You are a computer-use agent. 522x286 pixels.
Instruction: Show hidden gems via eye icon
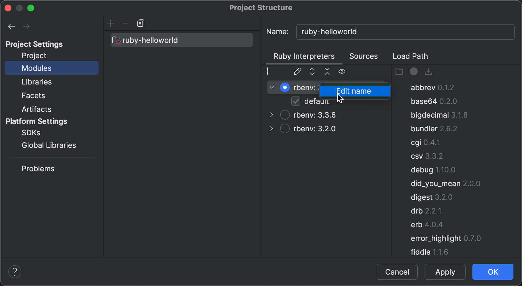pos(342,71)
